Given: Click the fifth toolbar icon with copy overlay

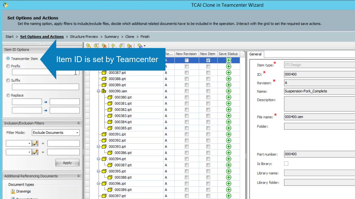Looking at the screenshot, I should coord(121,46).
